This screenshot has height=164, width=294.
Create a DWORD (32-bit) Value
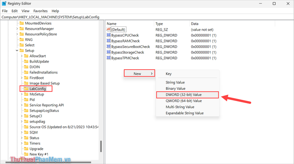(x=187, y=94)
